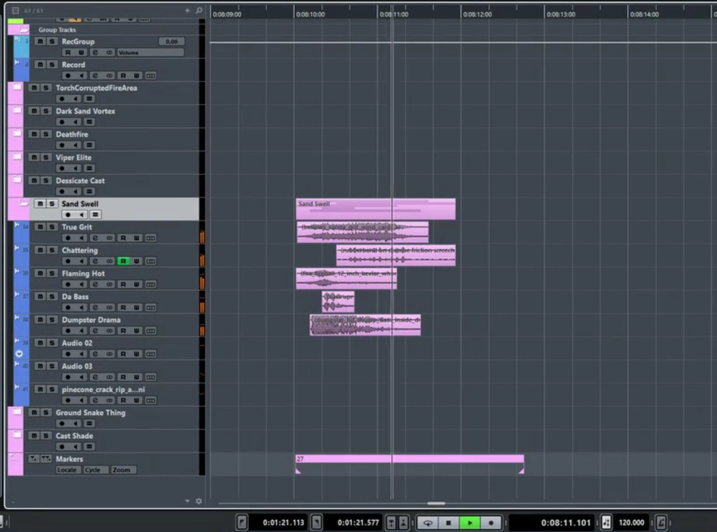
Task: Toggle the Punch Out button
Action: pyautogui.click(x=403, y=522)
